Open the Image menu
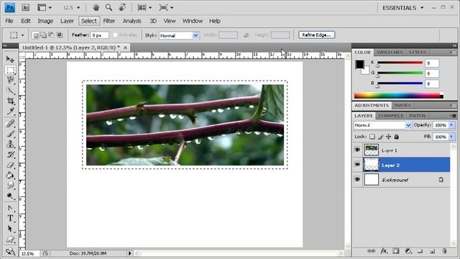The height and width of the screenshot is (259, 460). point(45,21)
